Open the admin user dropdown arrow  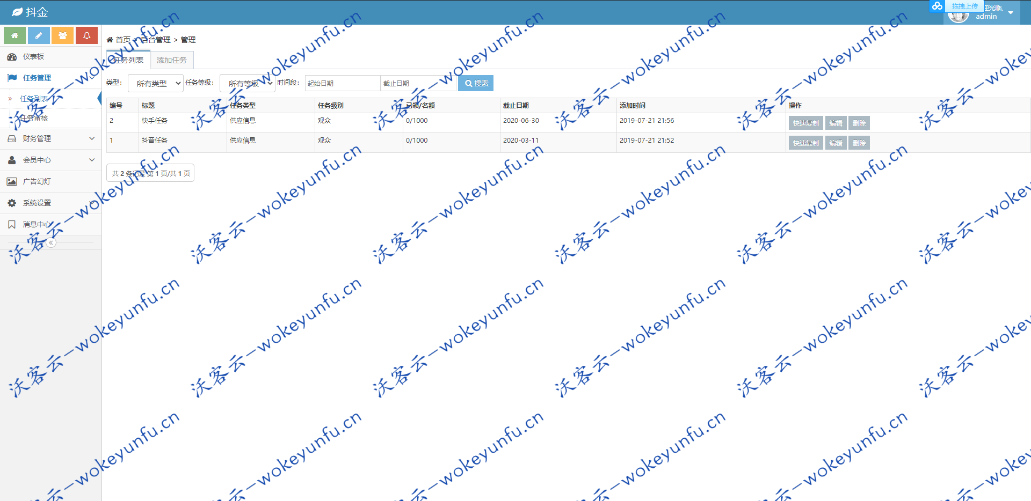tap(1011, 13)
